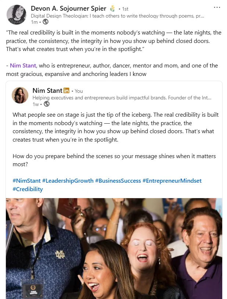Open the #LeadershipGrowth hashtag
227x299 pixels.
[68, 181]
